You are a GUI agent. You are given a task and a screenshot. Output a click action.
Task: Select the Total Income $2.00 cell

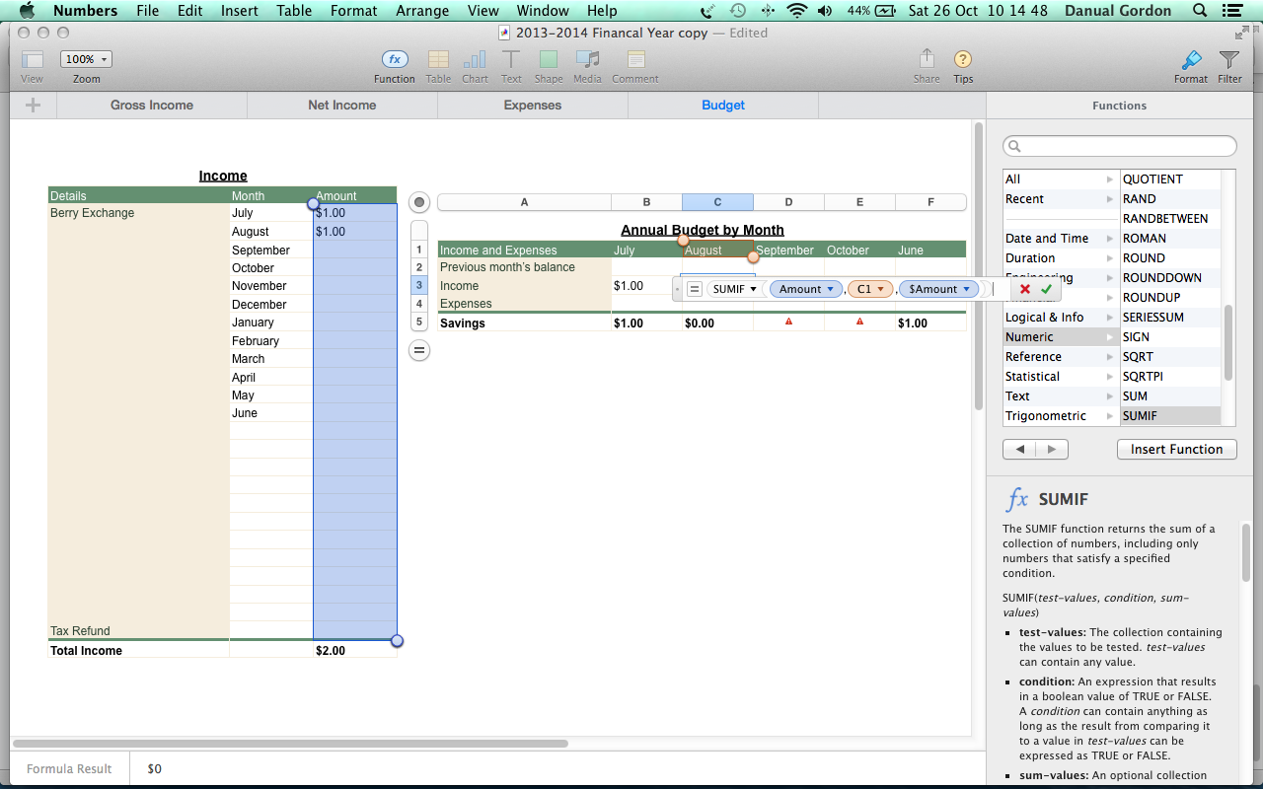355,651
